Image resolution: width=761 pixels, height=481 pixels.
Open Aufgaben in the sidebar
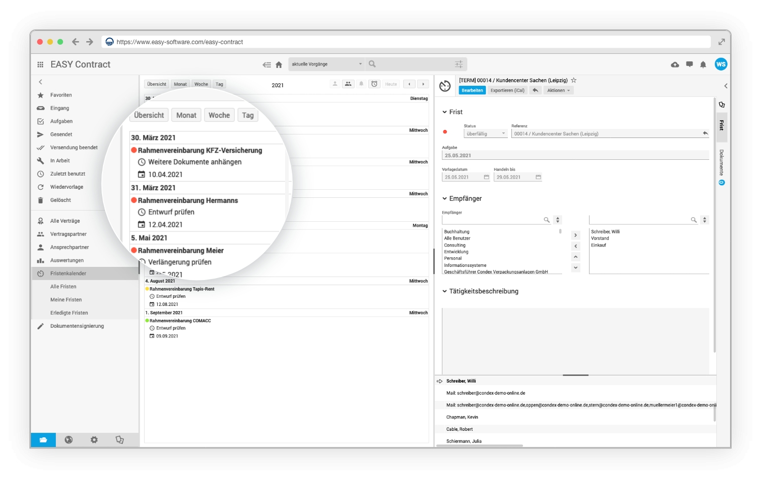pyautogui.click(x=61, y=121)
